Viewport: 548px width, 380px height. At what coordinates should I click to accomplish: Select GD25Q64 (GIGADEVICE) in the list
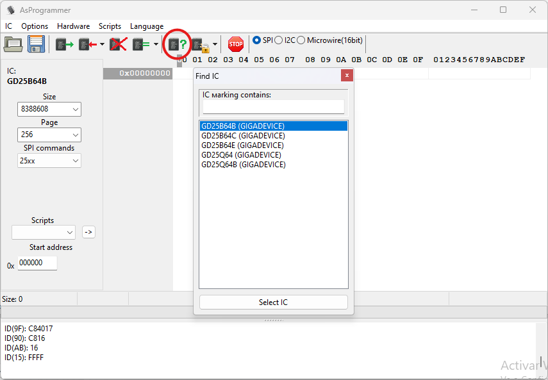coord(274,155)
